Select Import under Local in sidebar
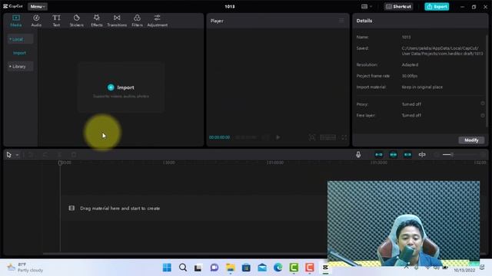Viewport: 492px width, 276px height. [x=19, y=53]
